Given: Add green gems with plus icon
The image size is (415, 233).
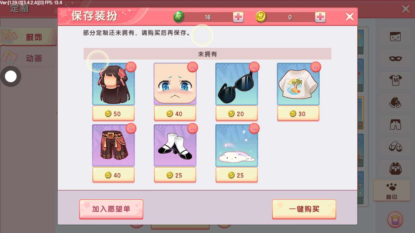Looking at the screenshot, I should pyautogui.click(x=238, y=17).
